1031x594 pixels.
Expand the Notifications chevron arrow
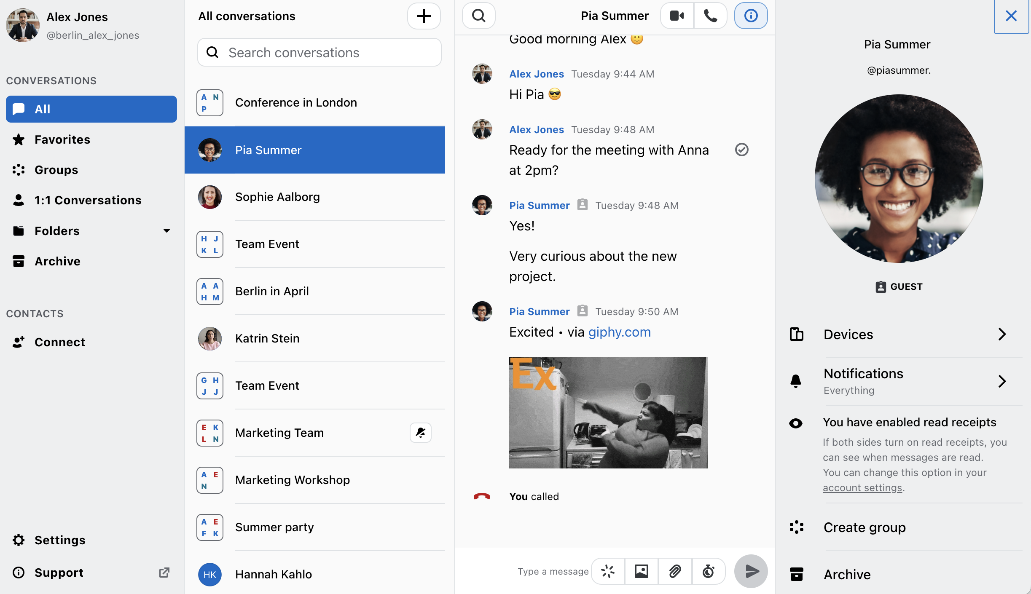pos(1002,381)
